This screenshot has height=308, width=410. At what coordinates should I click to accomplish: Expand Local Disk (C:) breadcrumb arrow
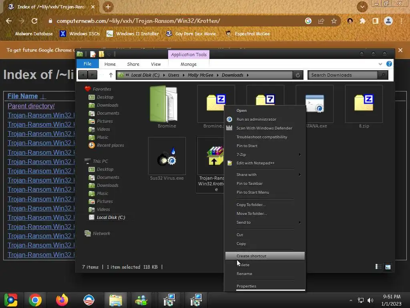164,75
